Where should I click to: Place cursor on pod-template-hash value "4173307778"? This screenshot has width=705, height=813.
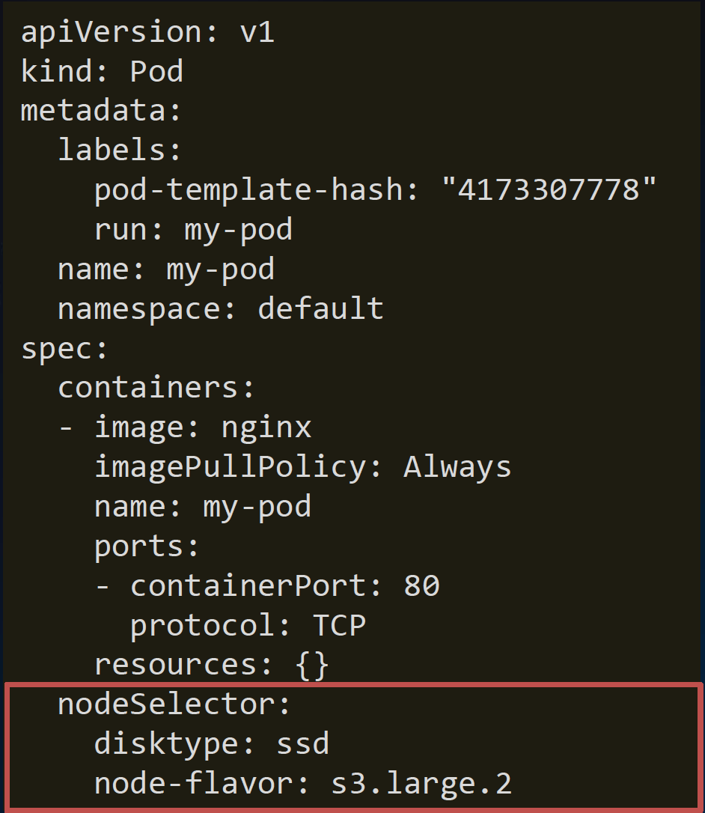pyautogui.click(x=549, y=190)
